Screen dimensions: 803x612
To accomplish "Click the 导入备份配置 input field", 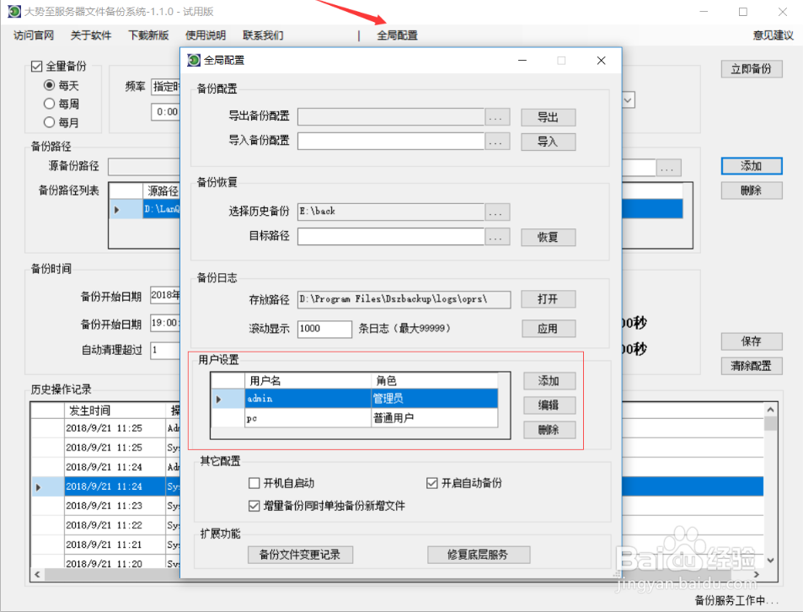I will click(x=391, y=141).
